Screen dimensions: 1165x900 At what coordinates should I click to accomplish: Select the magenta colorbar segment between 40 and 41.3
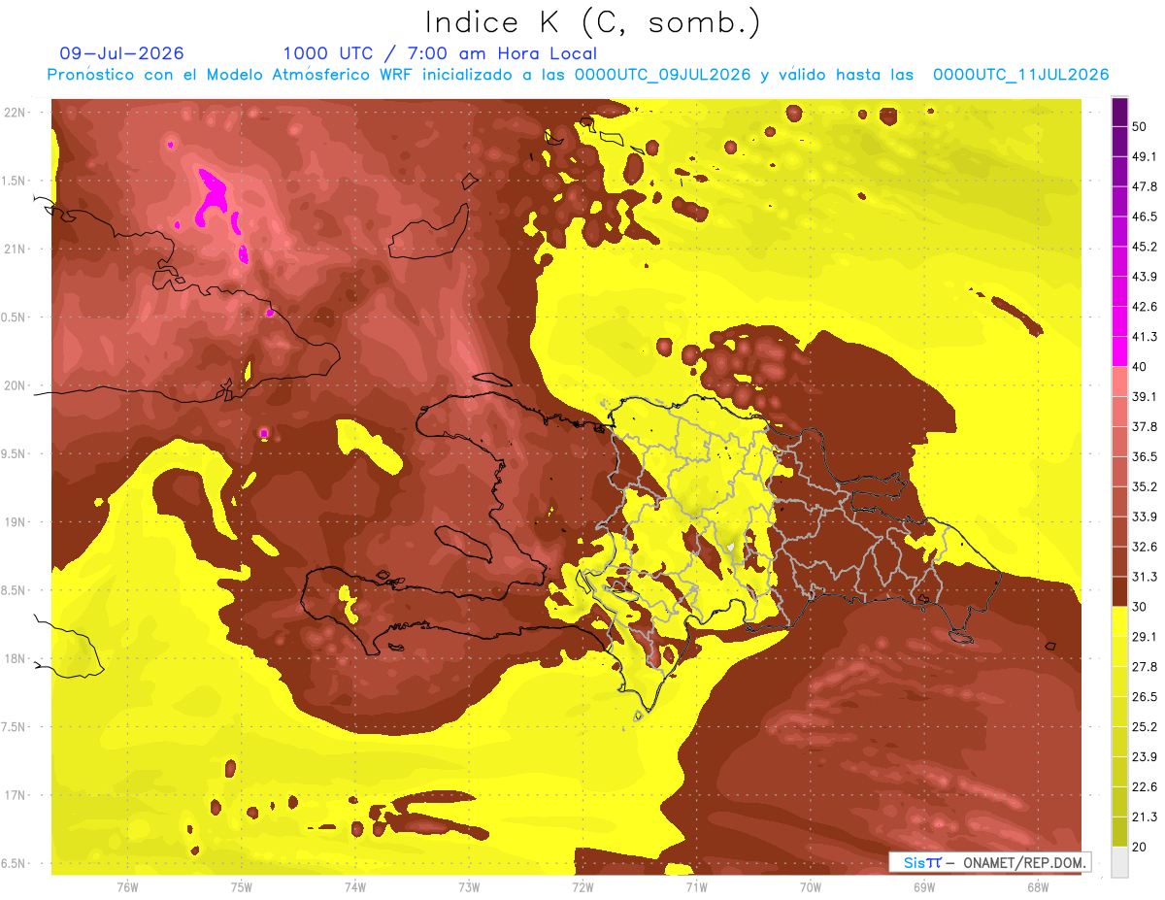point(1119,351)
